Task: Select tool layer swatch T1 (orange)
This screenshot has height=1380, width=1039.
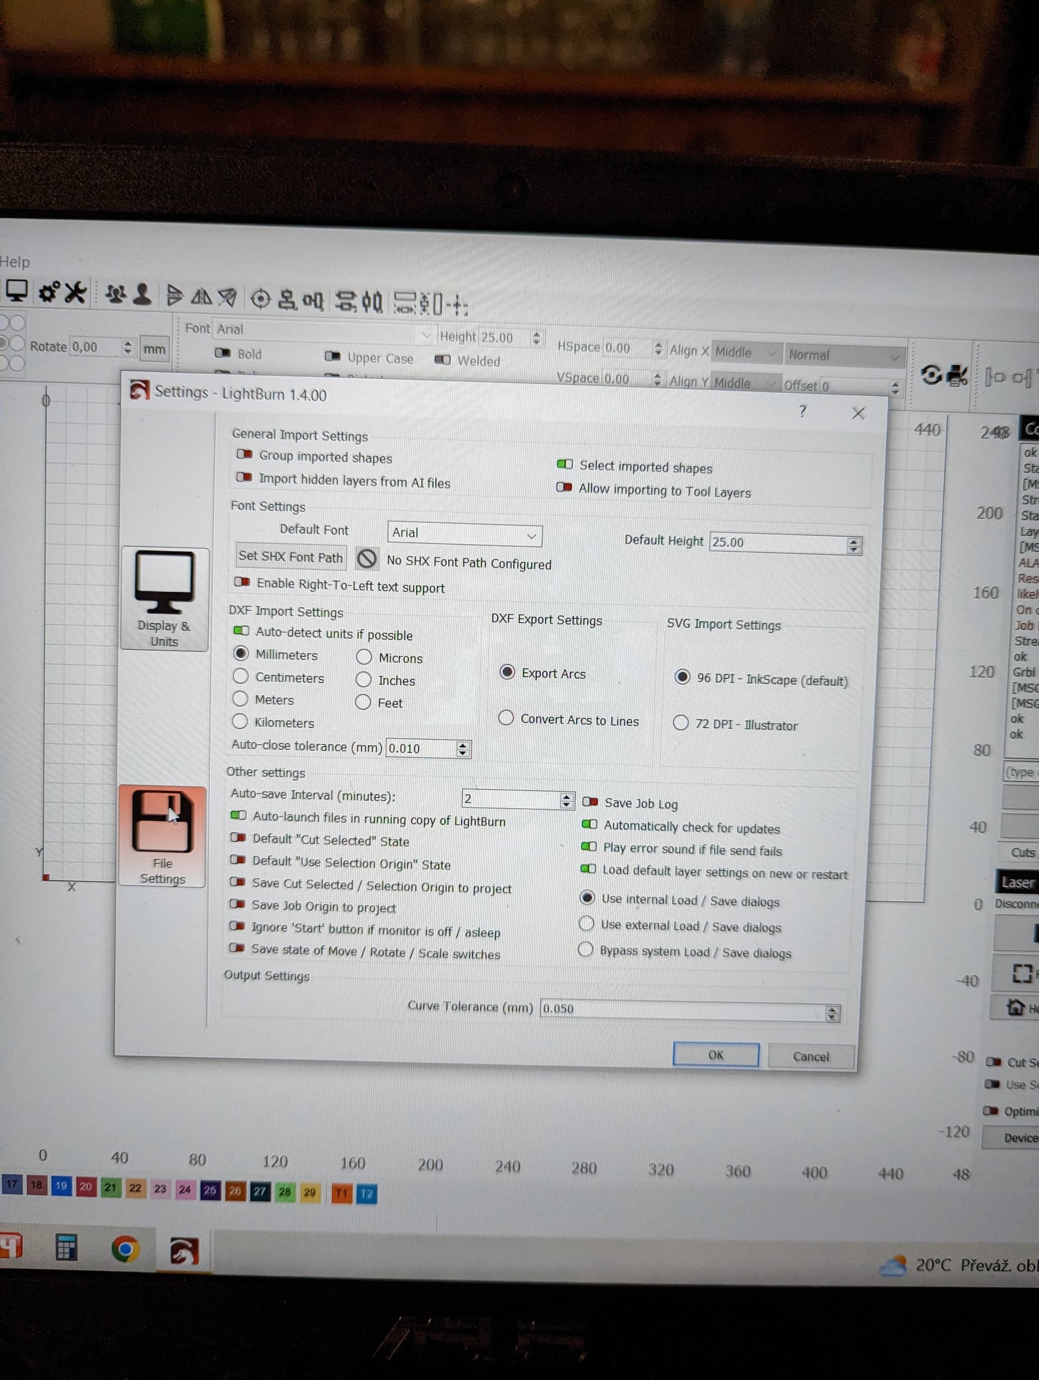Action: [342, 1193]
